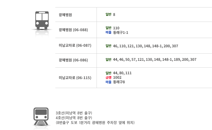Click the 광혜병원 (06-086) stop label
The width and height of the screenshot is (212, 130).
73,60
